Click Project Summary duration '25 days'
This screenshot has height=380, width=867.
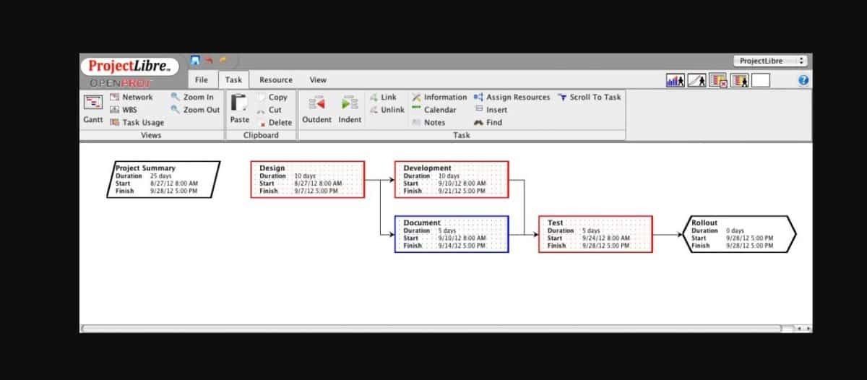(x=162, y=176)
